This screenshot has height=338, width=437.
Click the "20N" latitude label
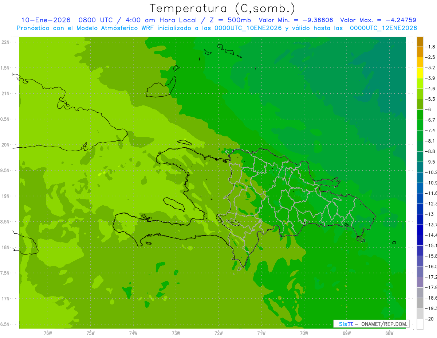click(x=5, y=145)
